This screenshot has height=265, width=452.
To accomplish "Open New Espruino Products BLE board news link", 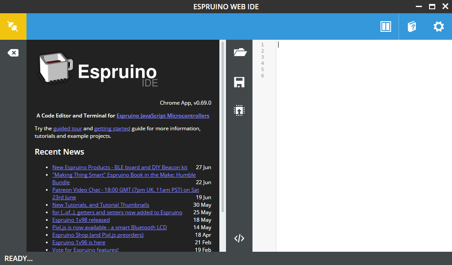I will click(120, 167).
